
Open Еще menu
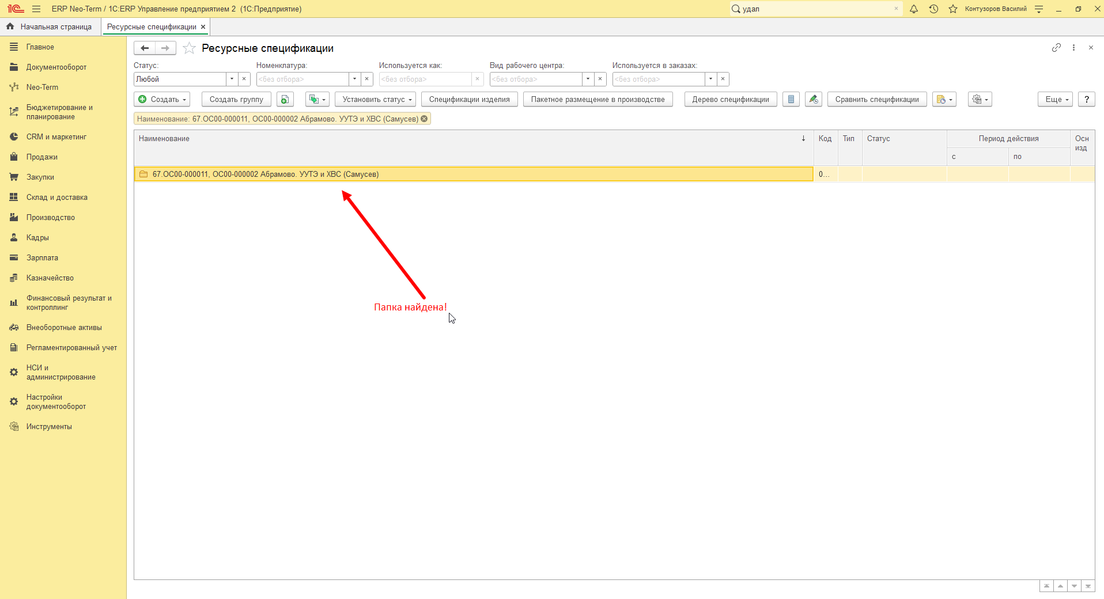pyautogui.click(x=1056, y=99)
